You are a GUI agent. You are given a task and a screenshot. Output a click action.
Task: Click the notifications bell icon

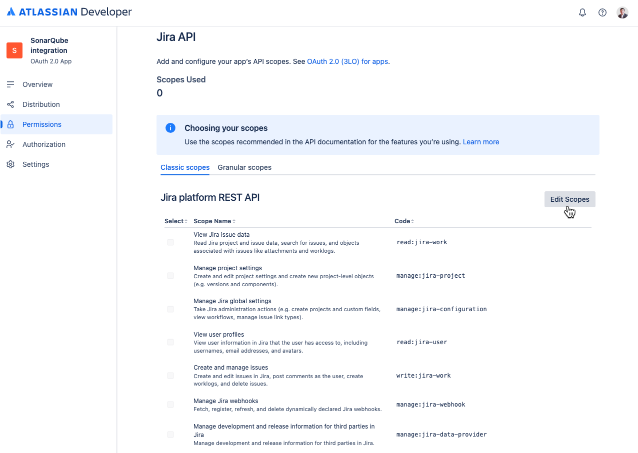pyautogui.click(x=582, y=12)
